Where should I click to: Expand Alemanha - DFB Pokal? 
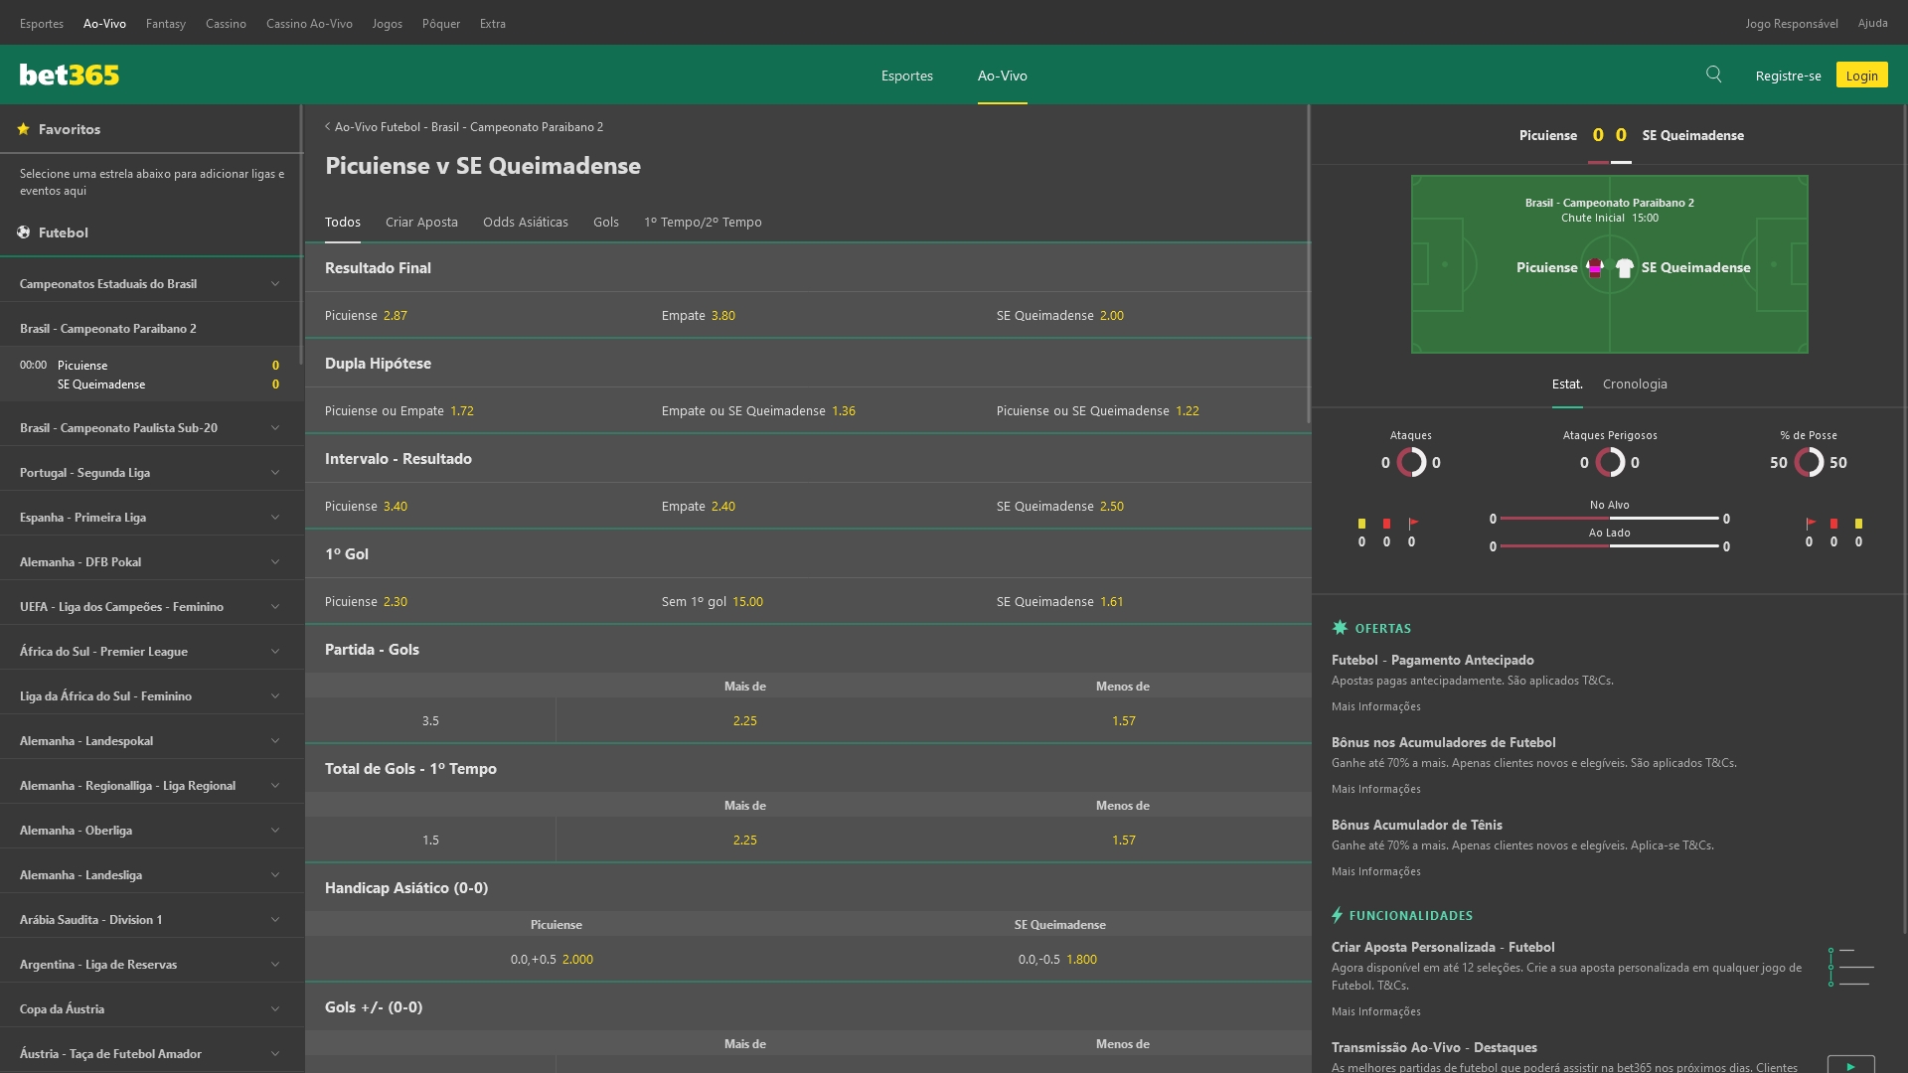point(151,562)
